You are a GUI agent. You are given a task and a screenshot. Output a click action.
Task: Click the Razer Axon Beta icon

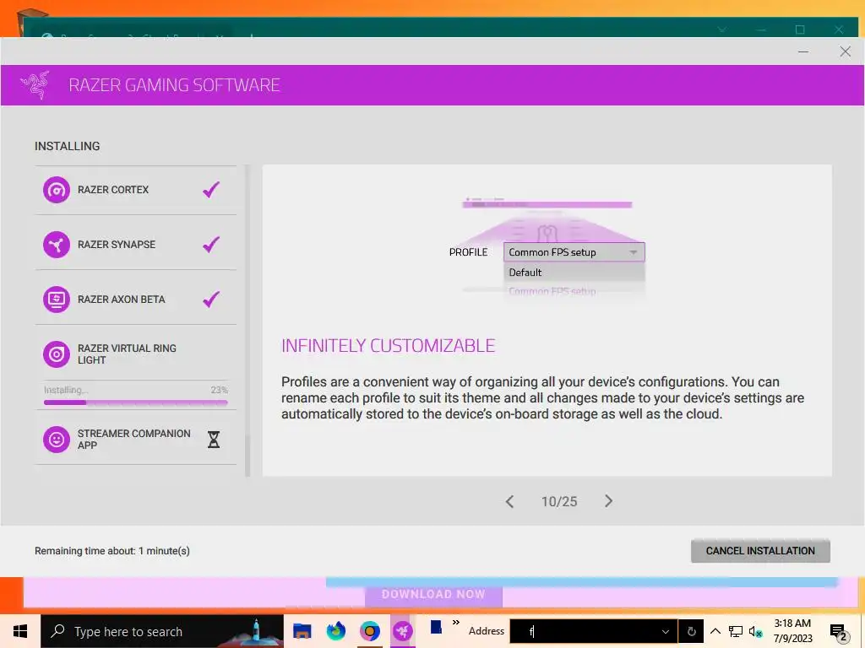point(57,300)
